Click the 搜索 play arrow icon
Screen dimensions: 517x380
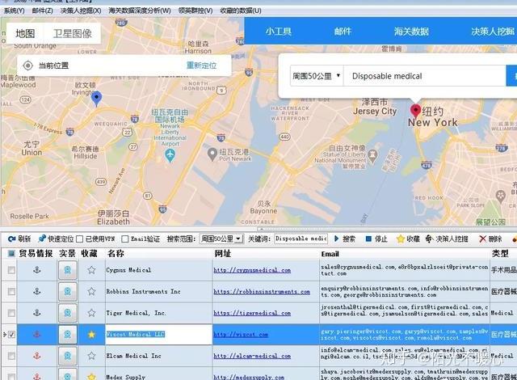point(337,239)
